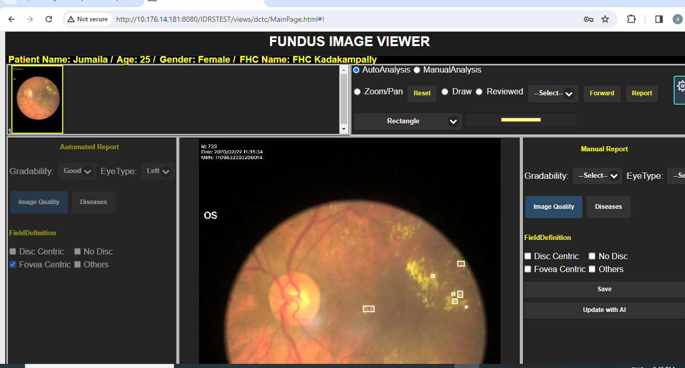
Task: Click the Save button
Action: [x=604, y=289]
